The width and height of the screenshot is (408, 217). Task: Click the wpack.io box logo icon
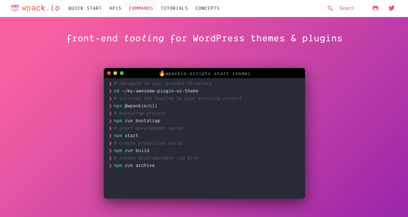tap(15, 8)
